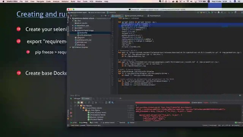Click the Dockerfile breadcrumb in navigation bar
The image size is (243, 137).
point(111,13)
